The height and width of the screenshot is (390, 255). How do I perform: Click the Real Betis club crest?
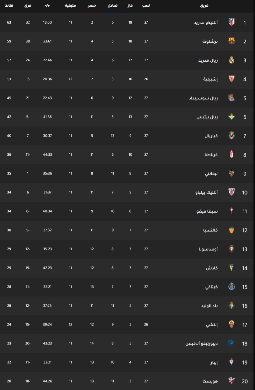click(231, 117)
